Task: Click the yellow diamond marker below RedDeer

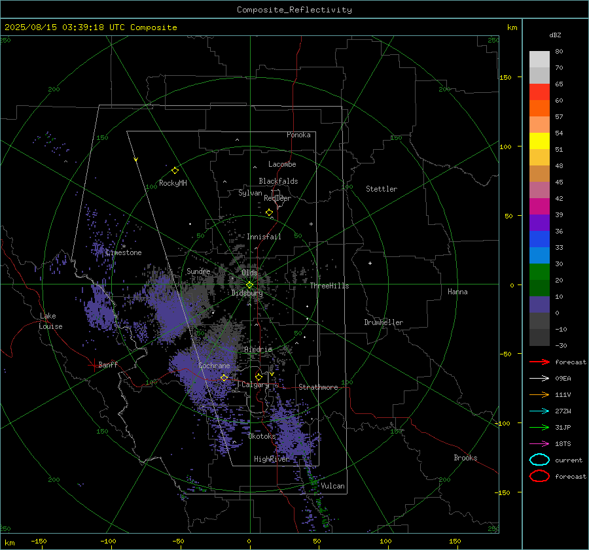Action: click(x=269, y=213)
